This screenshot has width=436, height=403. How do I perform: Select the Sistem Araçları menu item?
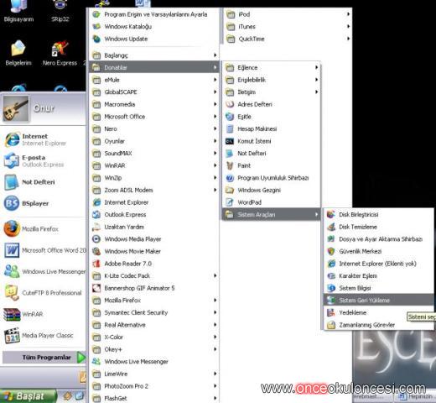click(x=271, y=214)
